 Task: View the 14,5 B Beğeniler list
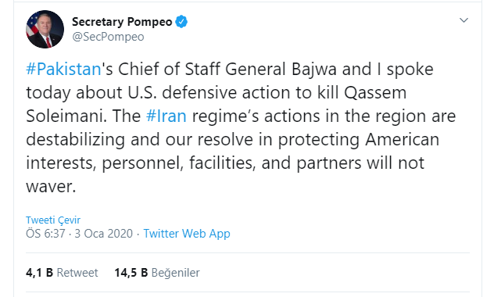[x=157, y=273]
